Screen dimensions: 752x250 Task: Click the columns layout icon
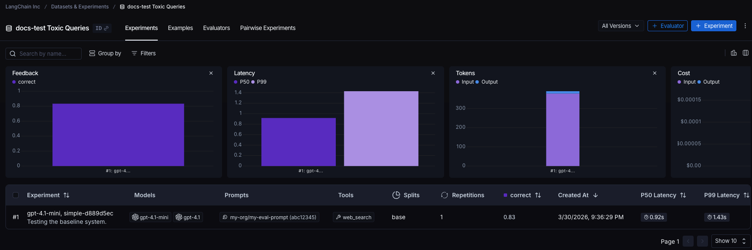[746, 53]
